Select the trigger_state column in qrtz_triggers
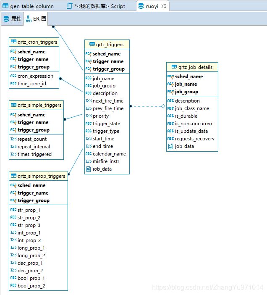The height and width of the screenshot is (295, 267). pos(106,124)
